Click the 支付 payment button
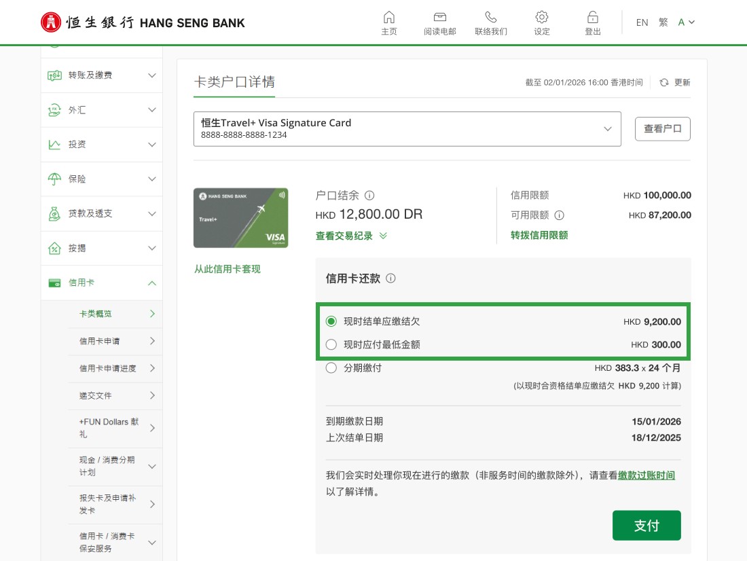The image size is (747, 561). click(x=646, y=525)
